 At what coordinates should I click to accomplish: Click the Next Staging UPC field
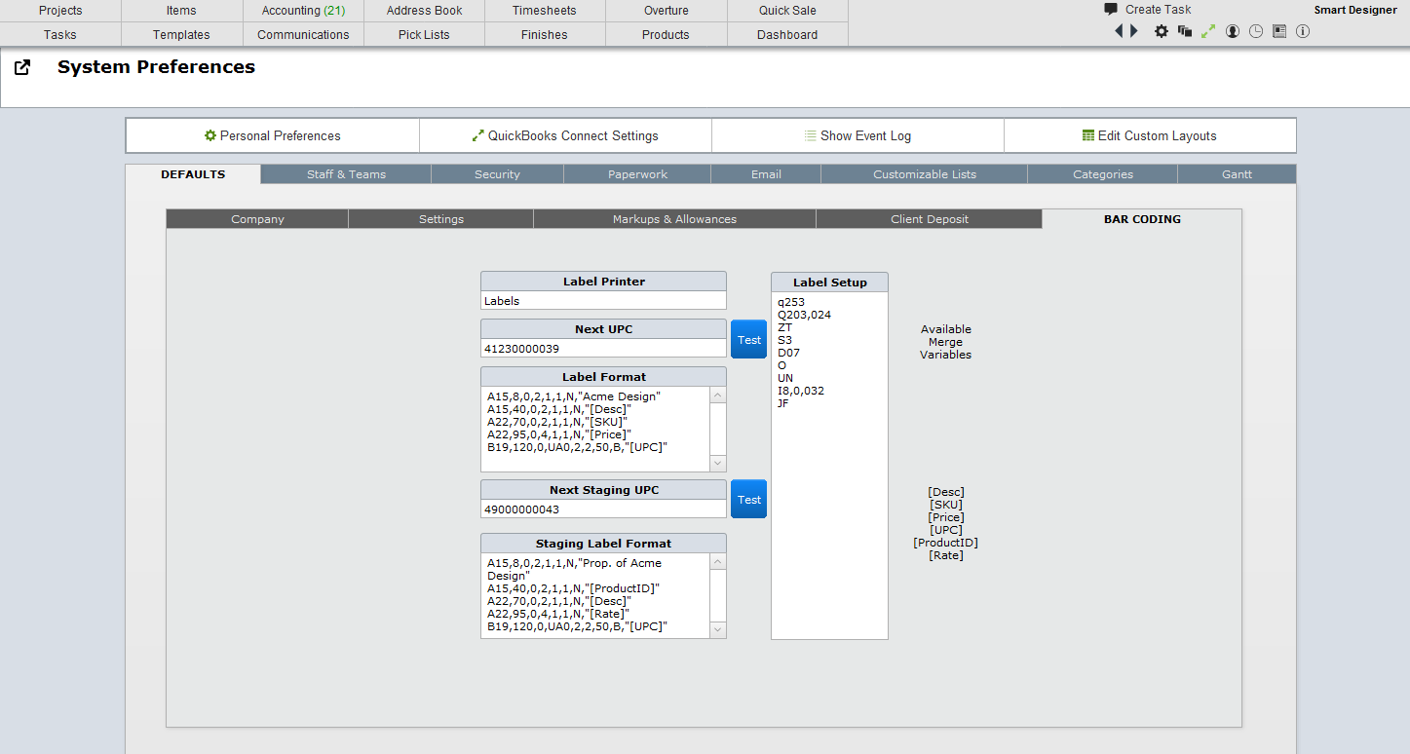pos(603,509)
